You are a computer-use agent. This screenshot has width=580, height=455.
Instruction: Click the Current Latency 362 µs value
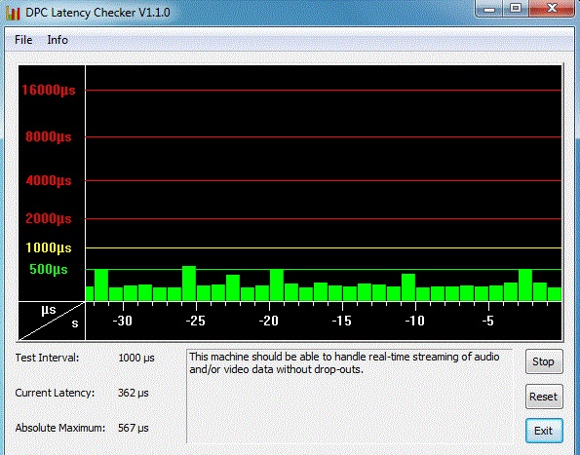pos(134,393)
